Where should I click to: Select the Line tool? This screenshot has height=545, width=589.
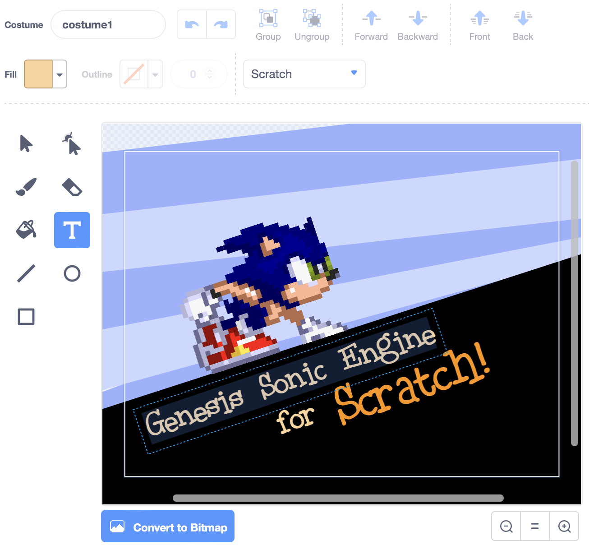point(26,273)
